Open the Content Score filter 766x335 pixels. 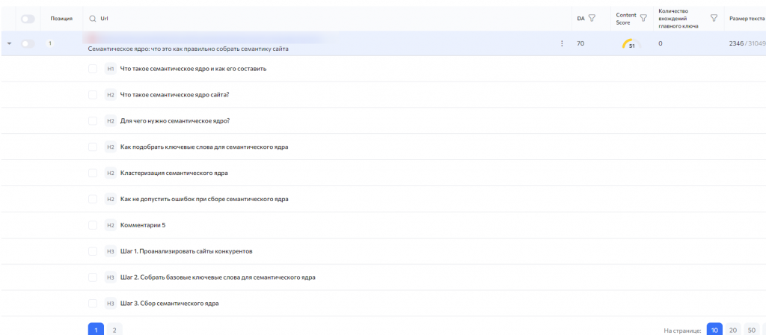pyautogui.click(x=643, y=18)
